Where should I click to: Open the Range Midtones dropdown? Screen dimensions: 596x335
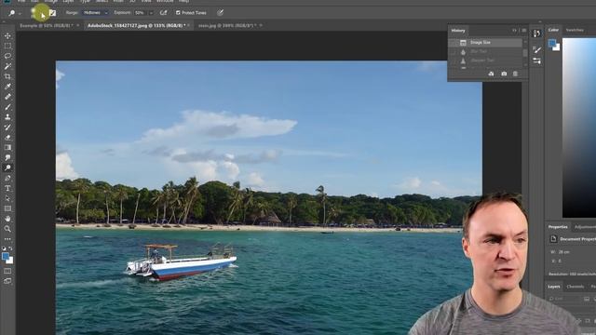[x=95, y=12]
